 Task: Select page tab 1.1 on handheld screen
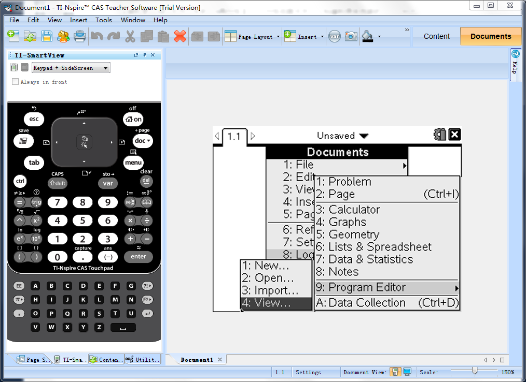point(234,137)
